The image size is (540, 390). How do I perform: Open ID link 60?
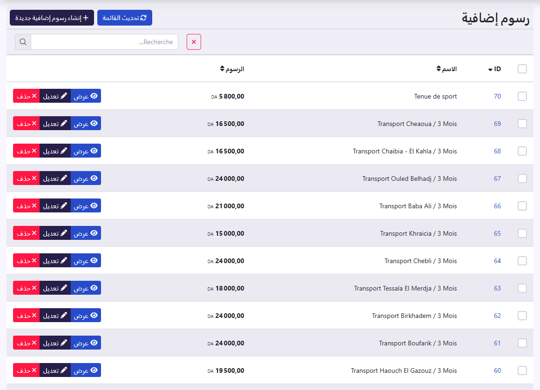click(x=497, y=371)
